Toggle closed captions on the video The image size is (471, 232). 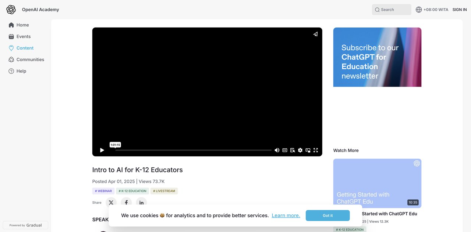pyautogui.click(x=285, y=150)
